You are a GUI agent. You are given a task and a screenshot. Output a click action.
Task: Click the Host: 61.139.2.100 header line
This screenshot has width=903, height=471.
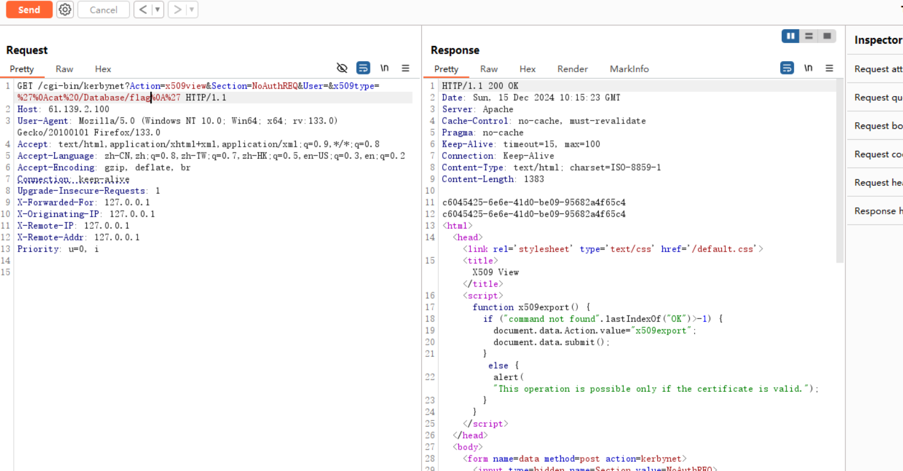(63, 109)
